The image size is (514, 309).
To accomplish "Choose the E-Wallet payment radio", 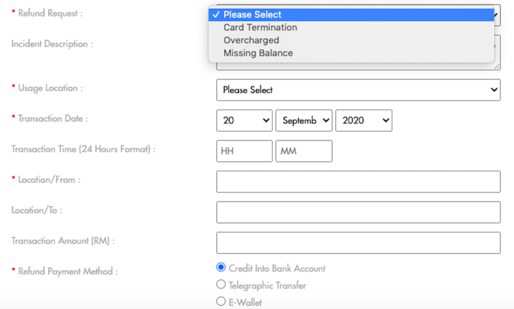I will tap(221, 301).
